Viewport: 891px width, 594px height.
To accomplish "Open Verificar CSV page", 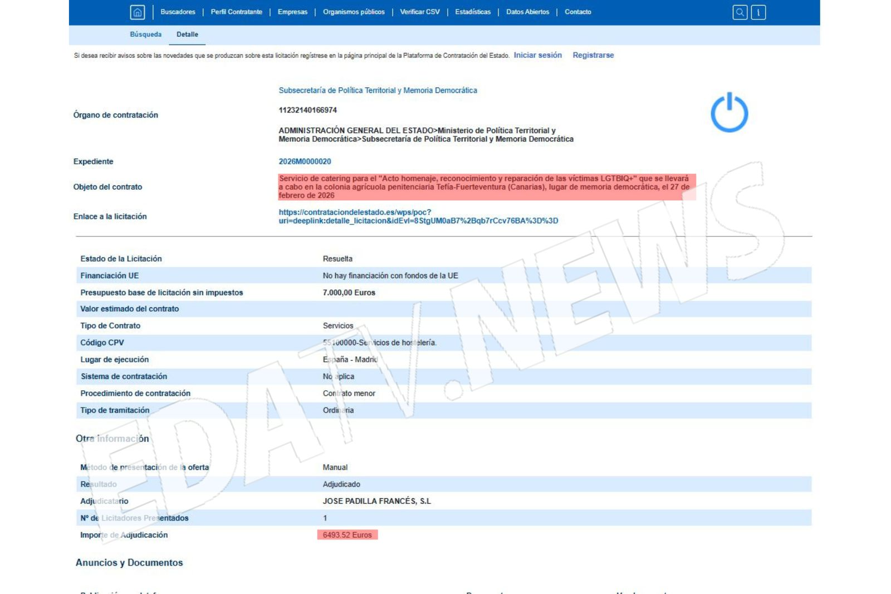I will (419, 12).
